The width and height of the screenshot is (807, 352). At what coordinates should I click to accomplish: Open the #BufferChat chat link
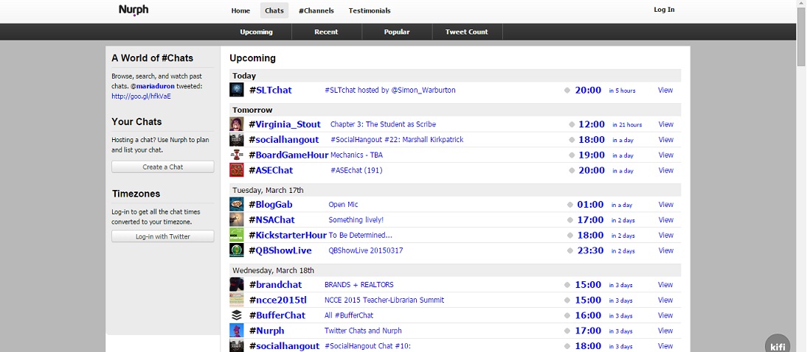[x=277, y=315]
